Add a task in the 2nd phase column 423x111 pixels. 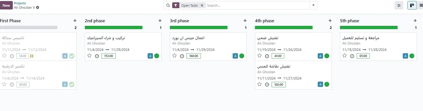pyautogui.click(x=160, y=21)
